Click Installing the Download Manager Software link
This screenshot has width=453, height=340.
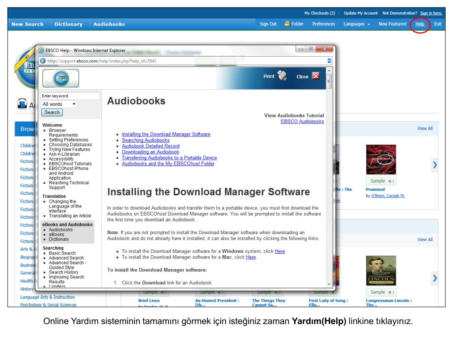(166, 134)
